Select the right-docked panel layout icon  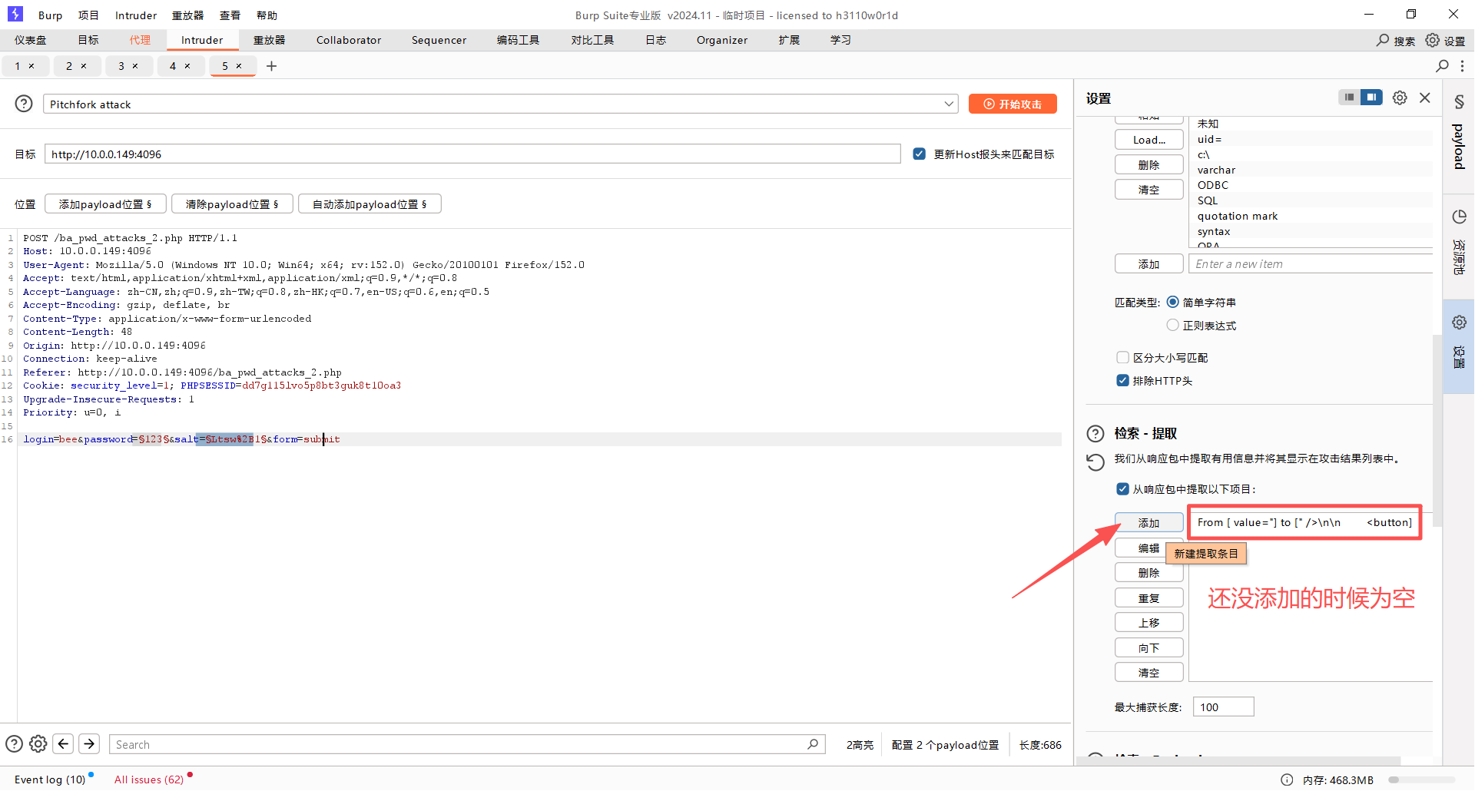[1371, 98]
